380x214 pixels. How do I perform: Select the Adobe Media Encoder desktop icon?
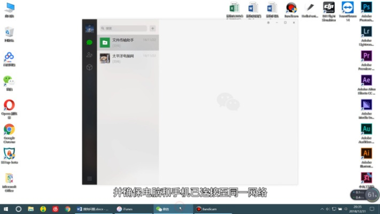(x=367, y=109)
